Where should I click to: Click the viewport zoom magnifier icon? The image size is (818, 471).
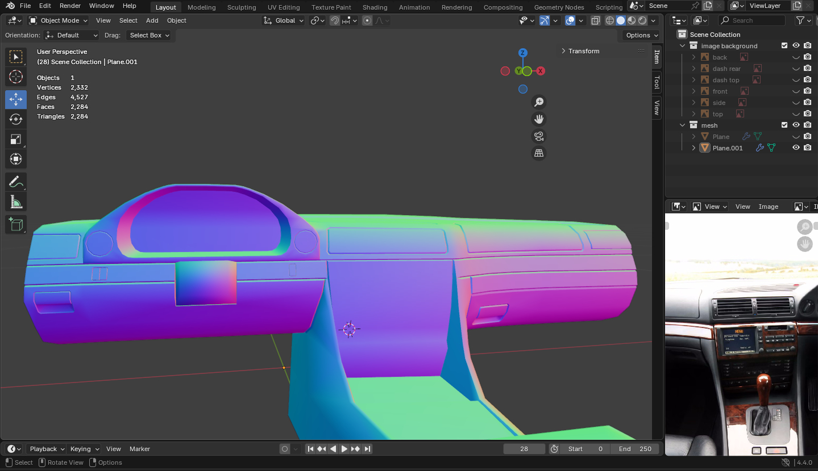pos(538,102)
